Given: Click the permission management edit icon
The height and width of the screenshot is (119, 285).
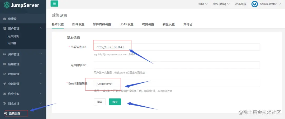Looking at the screenshot, I should pos(5,74).
